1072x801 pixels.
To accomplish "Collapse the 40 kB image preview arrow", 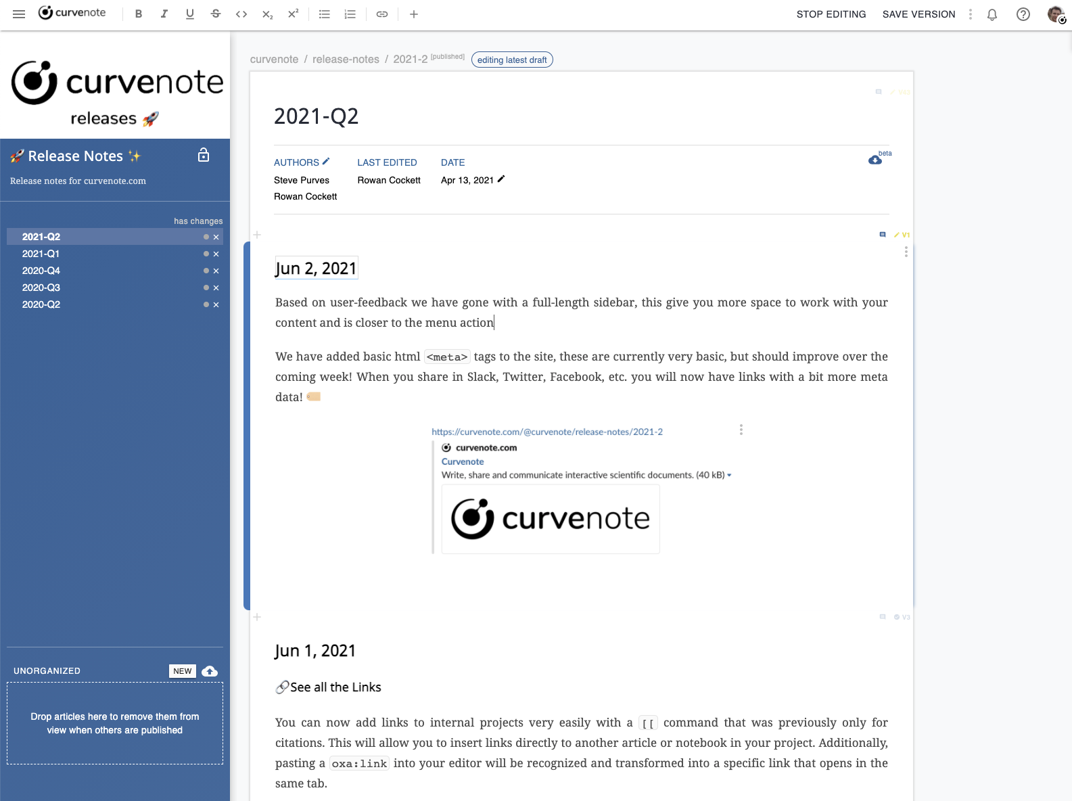I will pyautogui.click(x=729, y=476).
